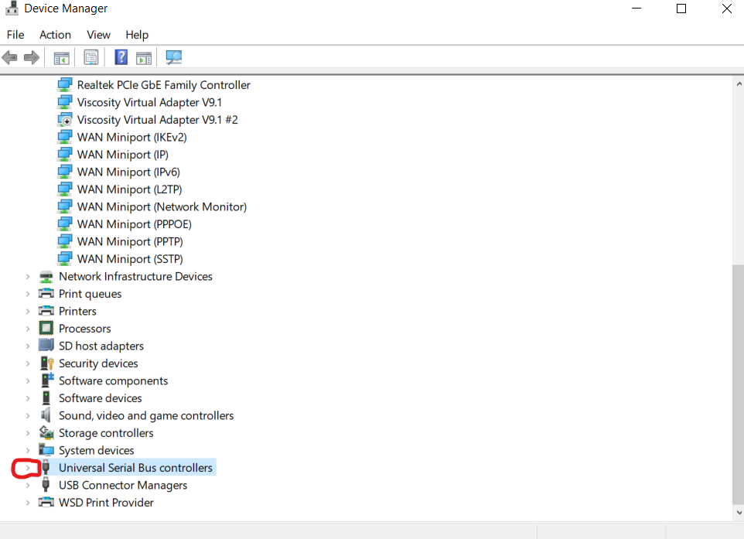Click the Universal Serial Bus controllers plug icon
This screenshot has height=539, width=744.
[46, 467]
